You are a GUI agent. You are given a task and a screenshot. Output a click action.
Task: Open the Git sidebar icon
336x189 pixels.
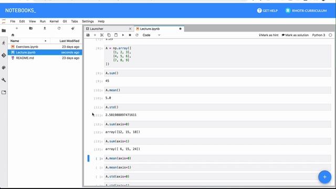(x=4, y=55)
